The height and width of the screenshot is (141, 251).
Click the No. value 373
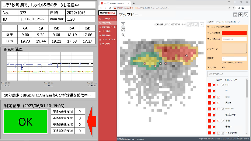(23, 13)
